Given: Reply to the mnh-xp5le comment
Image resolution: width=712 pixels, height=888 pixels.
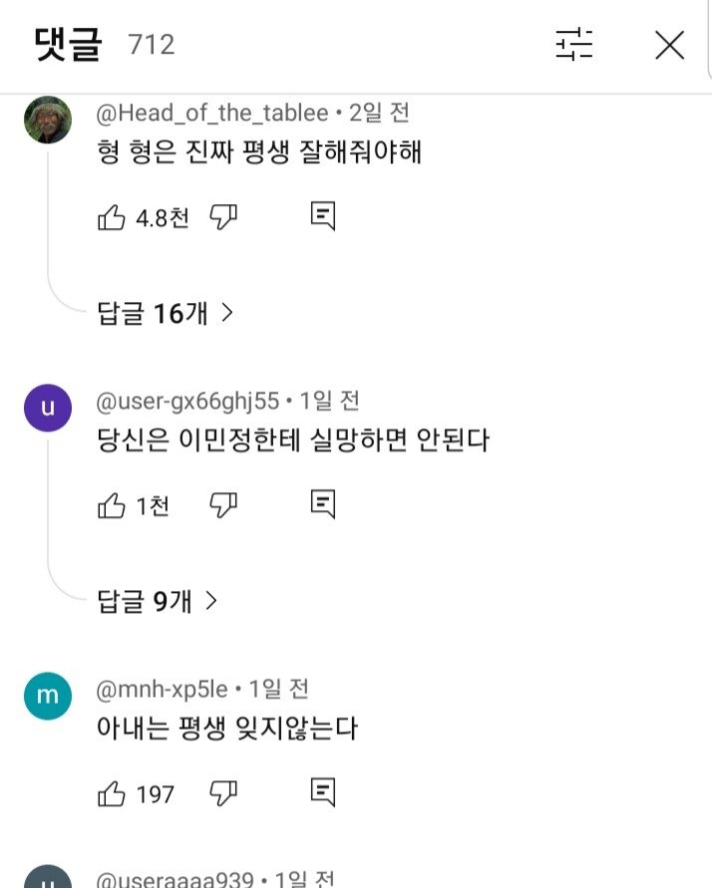Looking at the screenshot, I should [322, 793].
